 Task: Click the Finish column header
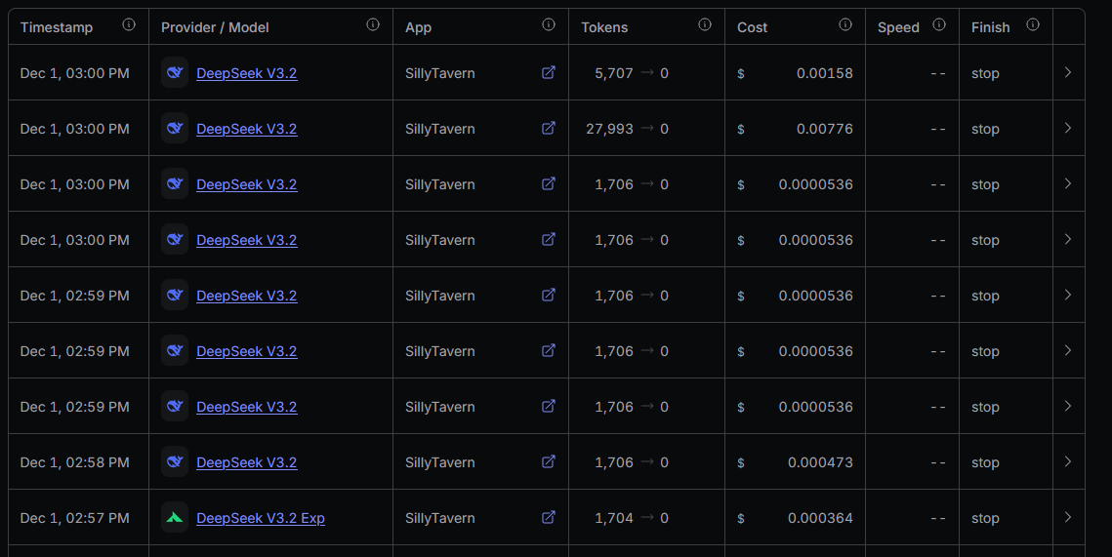point(991,27)
